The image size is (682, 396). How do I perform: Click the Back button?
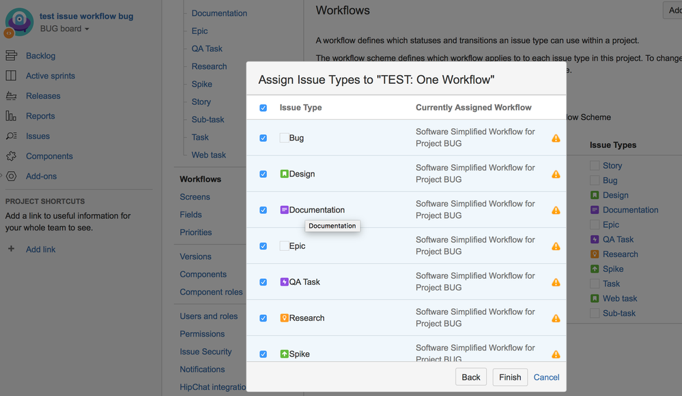point(470,378)
